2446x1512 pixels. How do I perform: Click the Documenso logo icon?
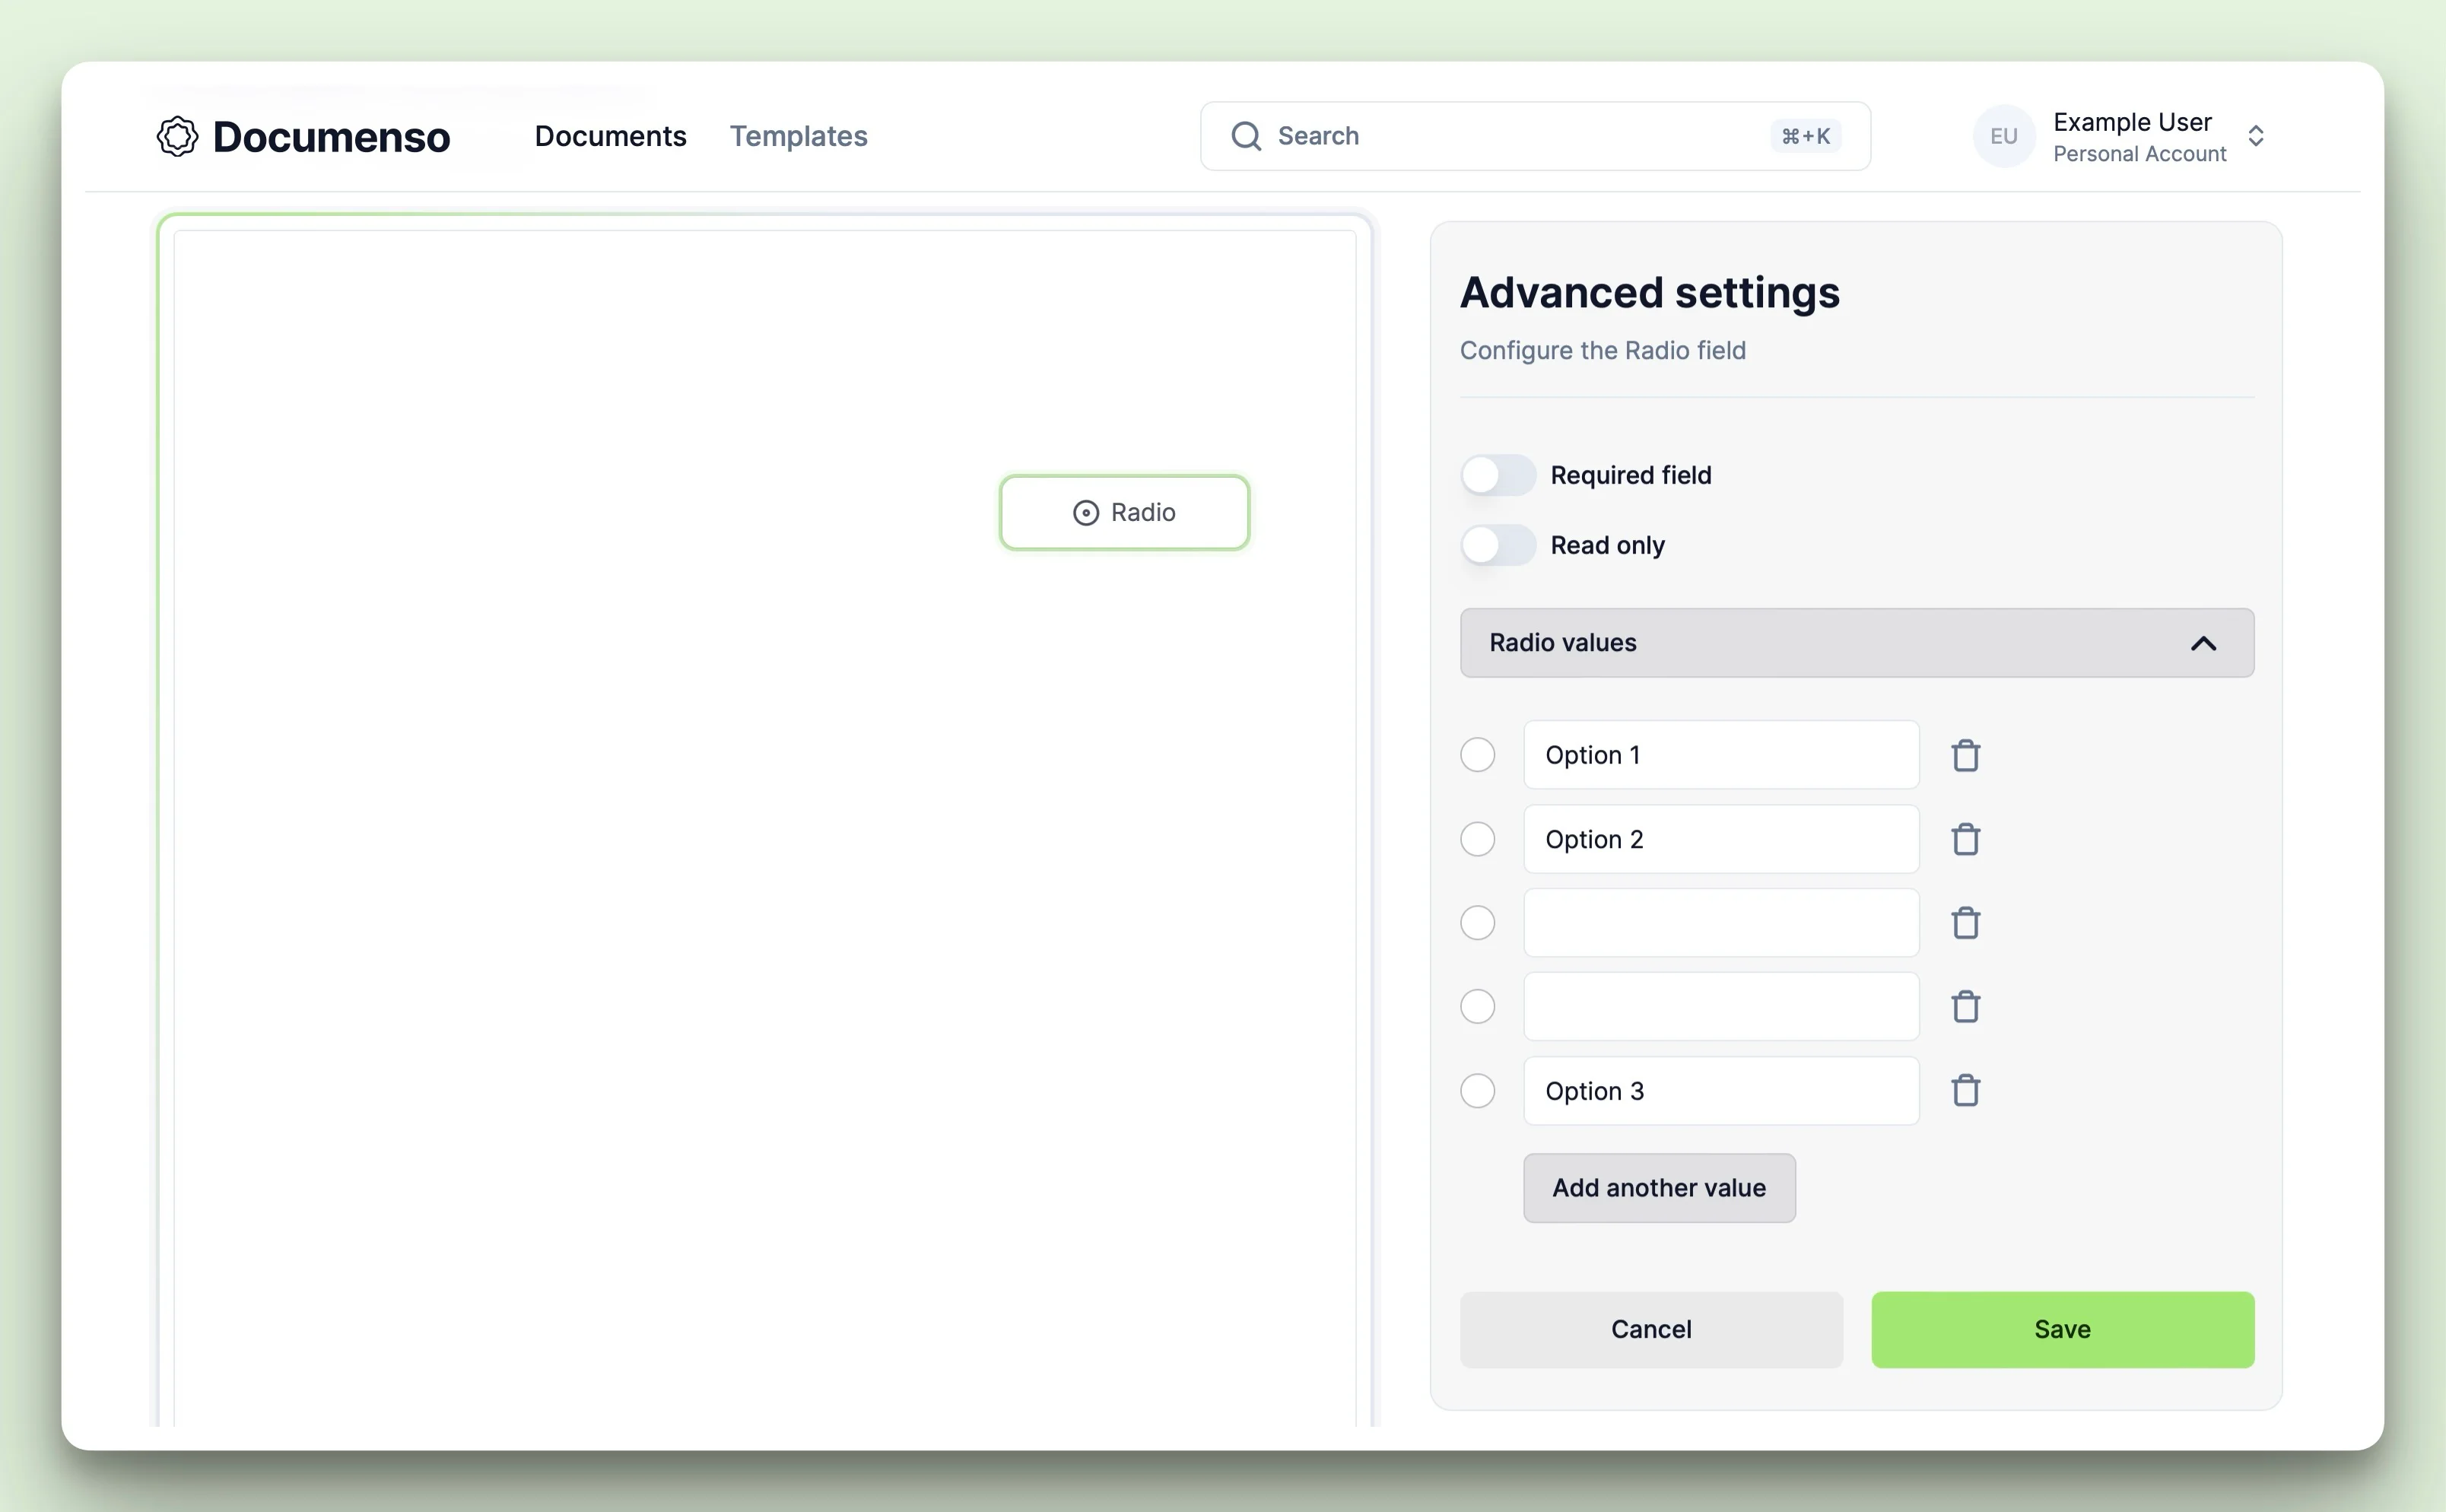(176, 136)
